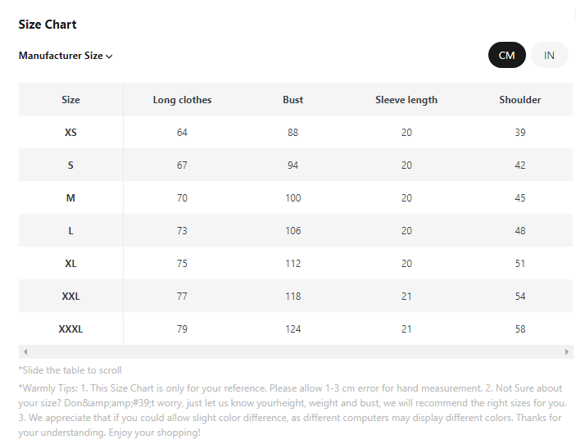
Task: Click the M size row label
Action: pos(70,197)
